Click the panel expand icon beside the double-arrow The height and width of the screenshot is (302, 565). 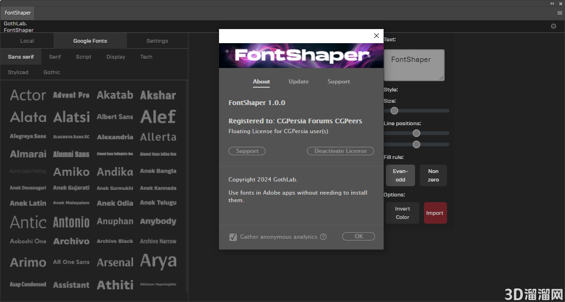(560, 3)
